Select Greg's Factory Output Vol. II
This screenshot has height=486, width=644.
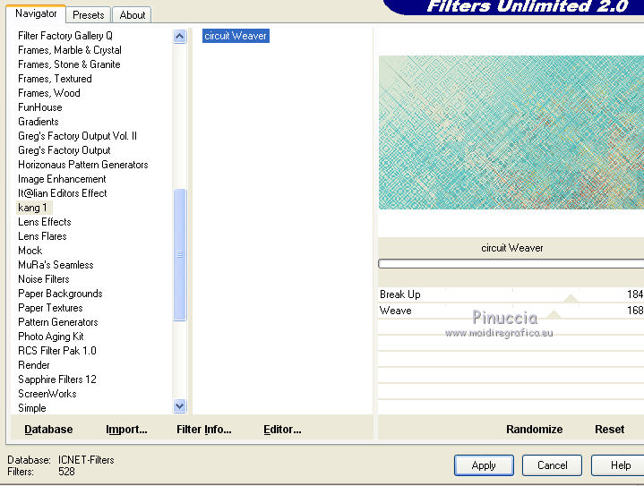coord(77,136)
